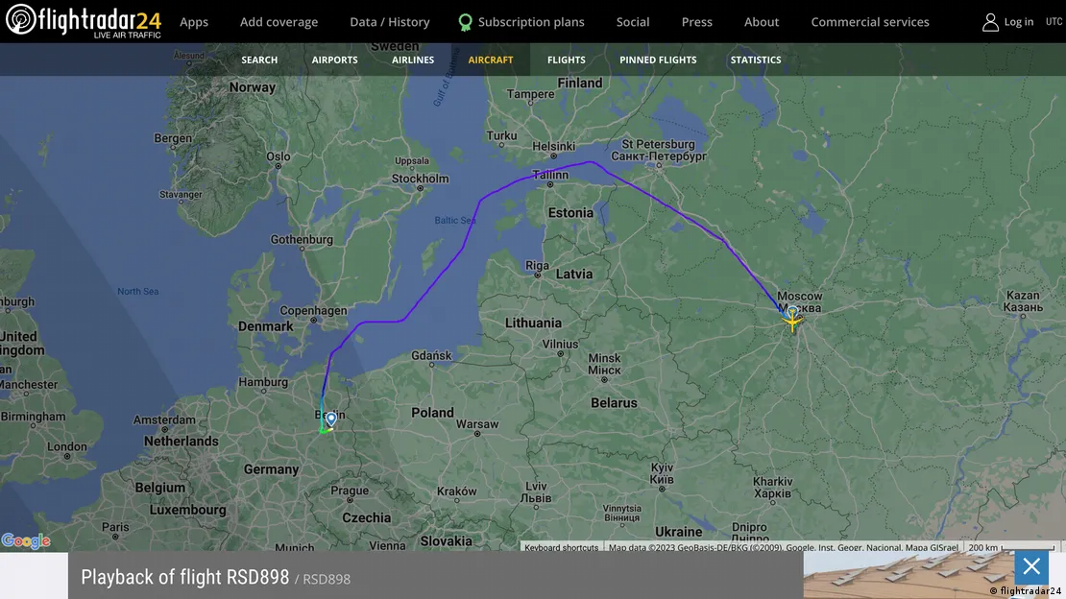
Task: Switch to the AIRLINES tab
Action: 413,60
